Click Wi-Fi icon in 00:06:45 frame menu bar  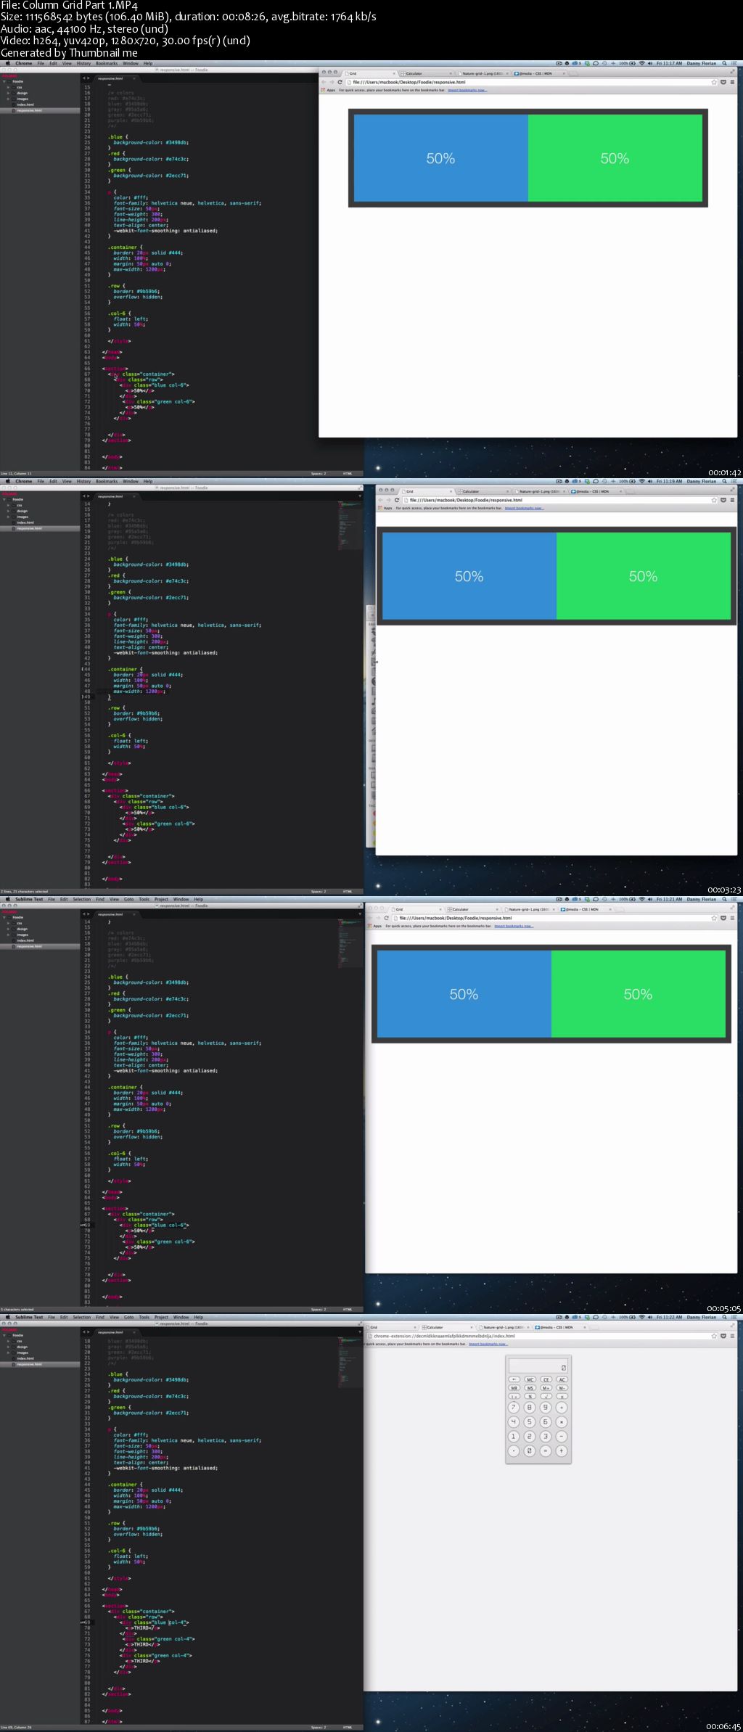point(642,1317)
